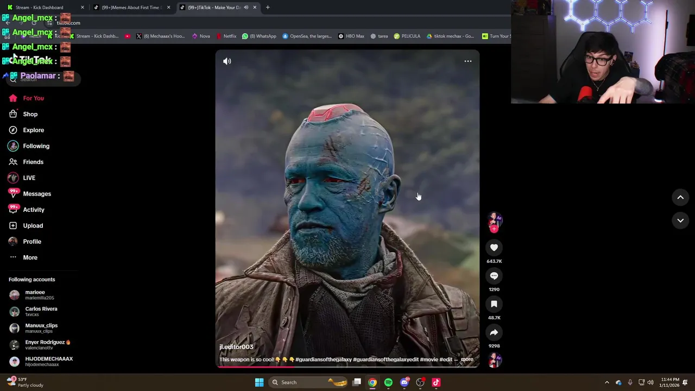This screenshot has width=695, height=391.
Task: Show hidden system tray icons
Action: pyautogui.click(x=607, y=382)
